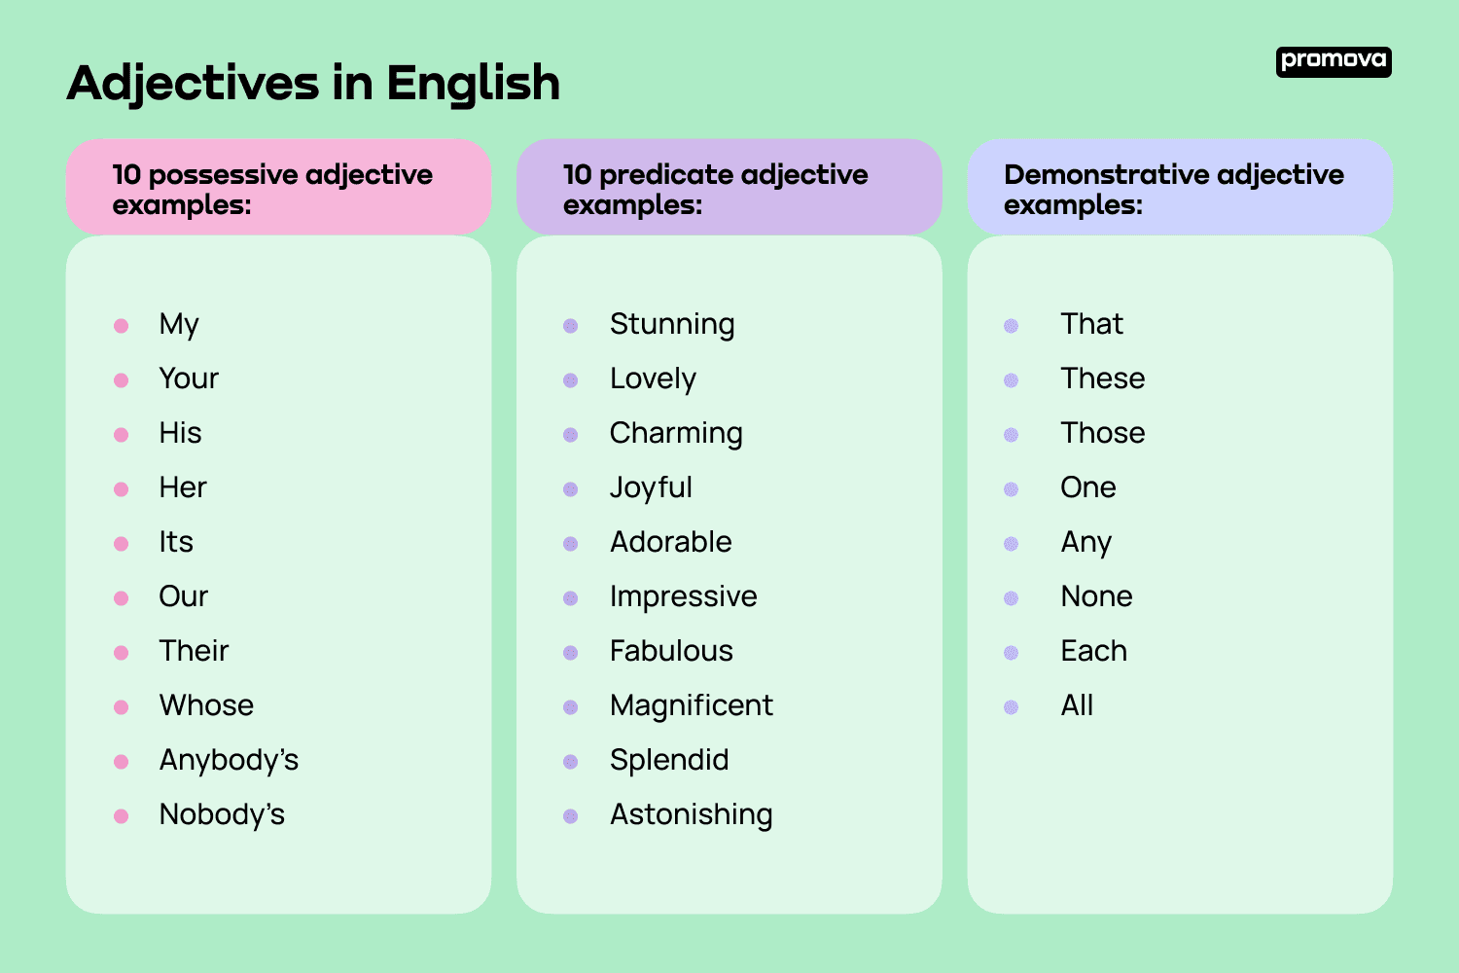Click the word None
1459x973 pixels.
(1096, 596)
